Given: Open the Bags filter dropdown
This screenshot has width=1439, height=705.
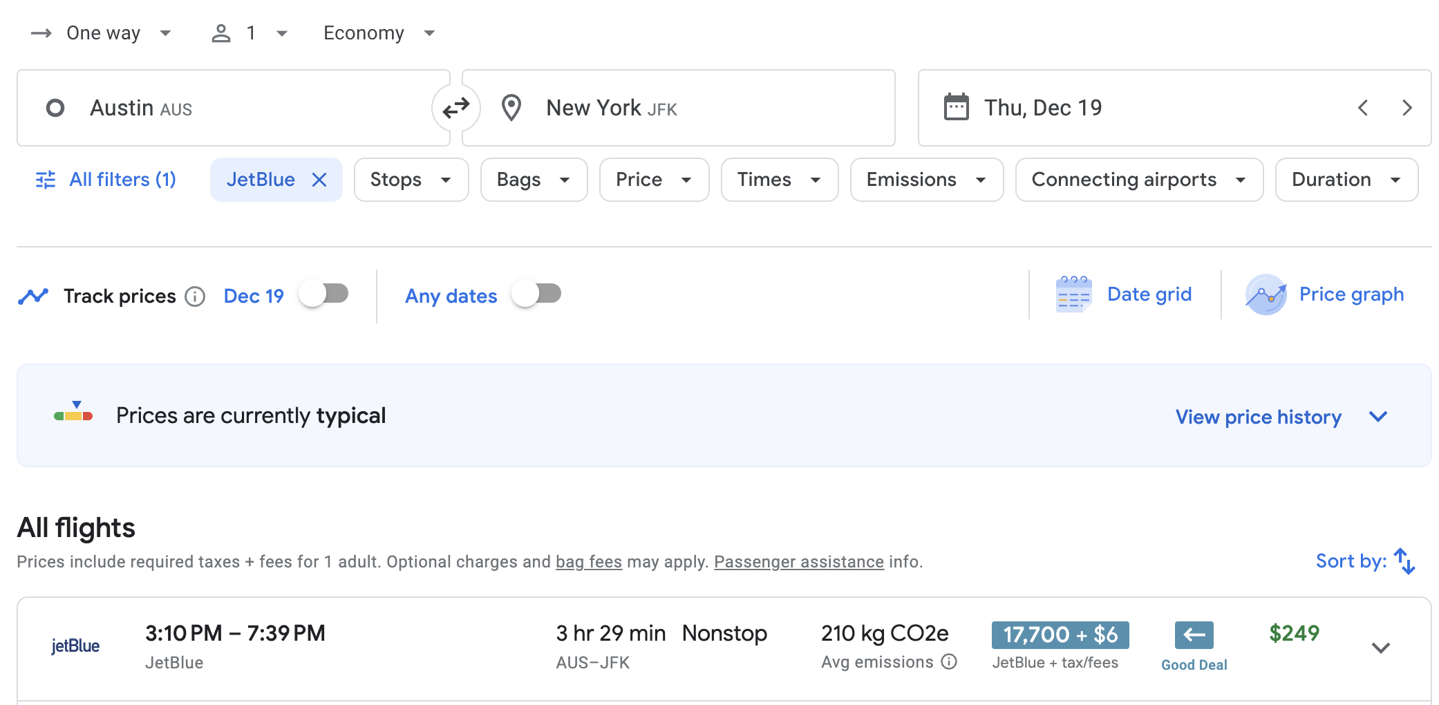Looking at the screenshot, I should pyautogui.click(x=534, y=180).
